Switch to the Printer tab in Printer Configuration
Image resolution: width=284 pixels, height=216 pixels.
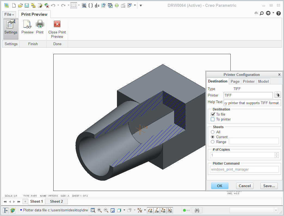point(249,81)
